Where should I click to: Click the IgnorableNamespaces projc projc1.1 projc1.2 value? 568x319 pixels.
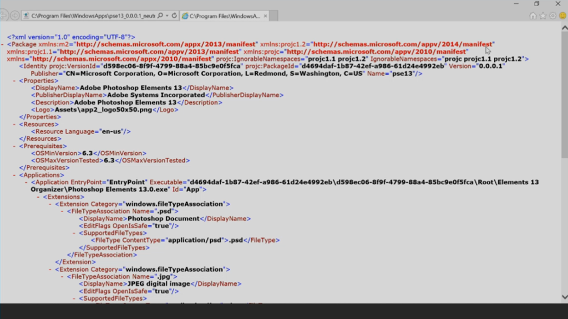point(483,59)
